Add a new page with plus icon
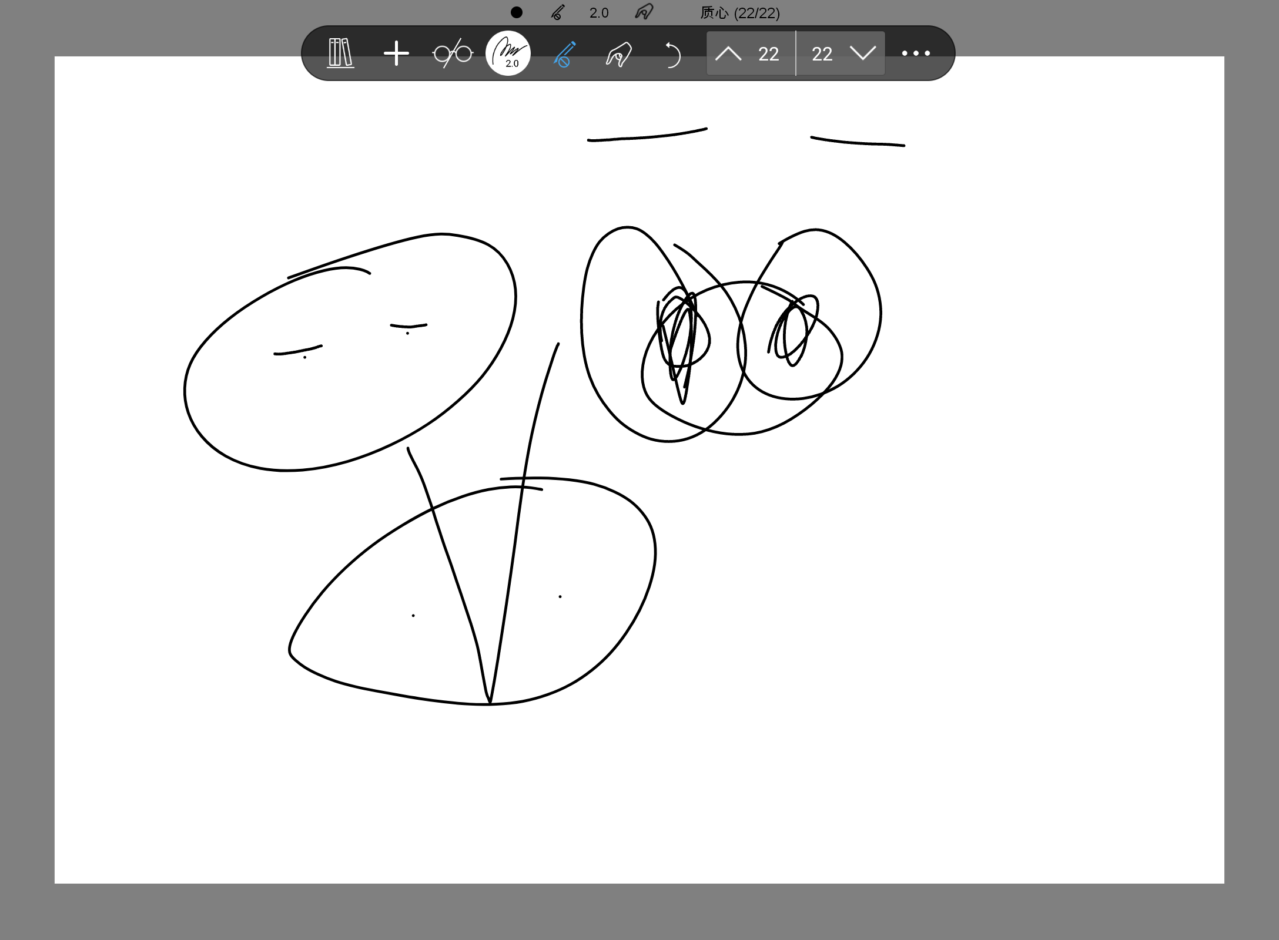Viewport: 1279px width, 940px height. tap(396, 53)
